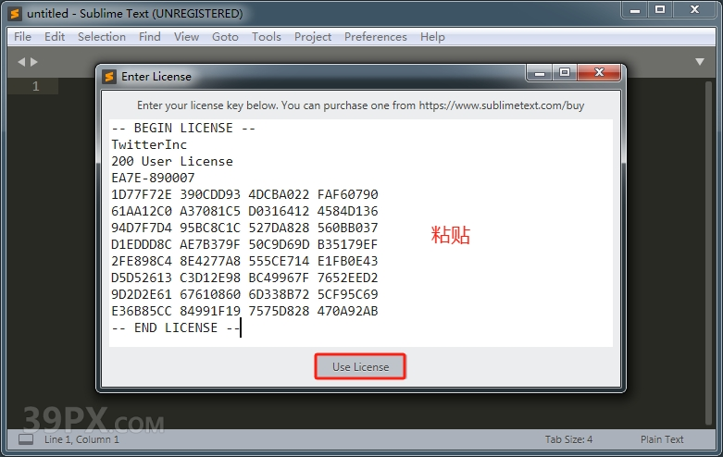The width and height of the screenshot is (723, 457).
Task: Maximize the Sublime Text main window
Action: click(660, 9)
